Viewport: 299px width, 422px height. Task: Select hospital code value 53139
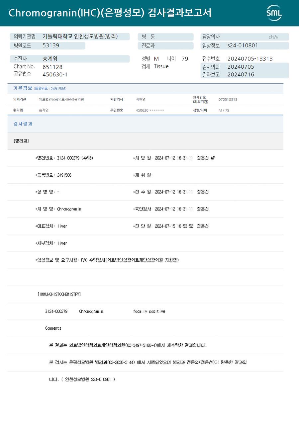[x=51, y=45]
